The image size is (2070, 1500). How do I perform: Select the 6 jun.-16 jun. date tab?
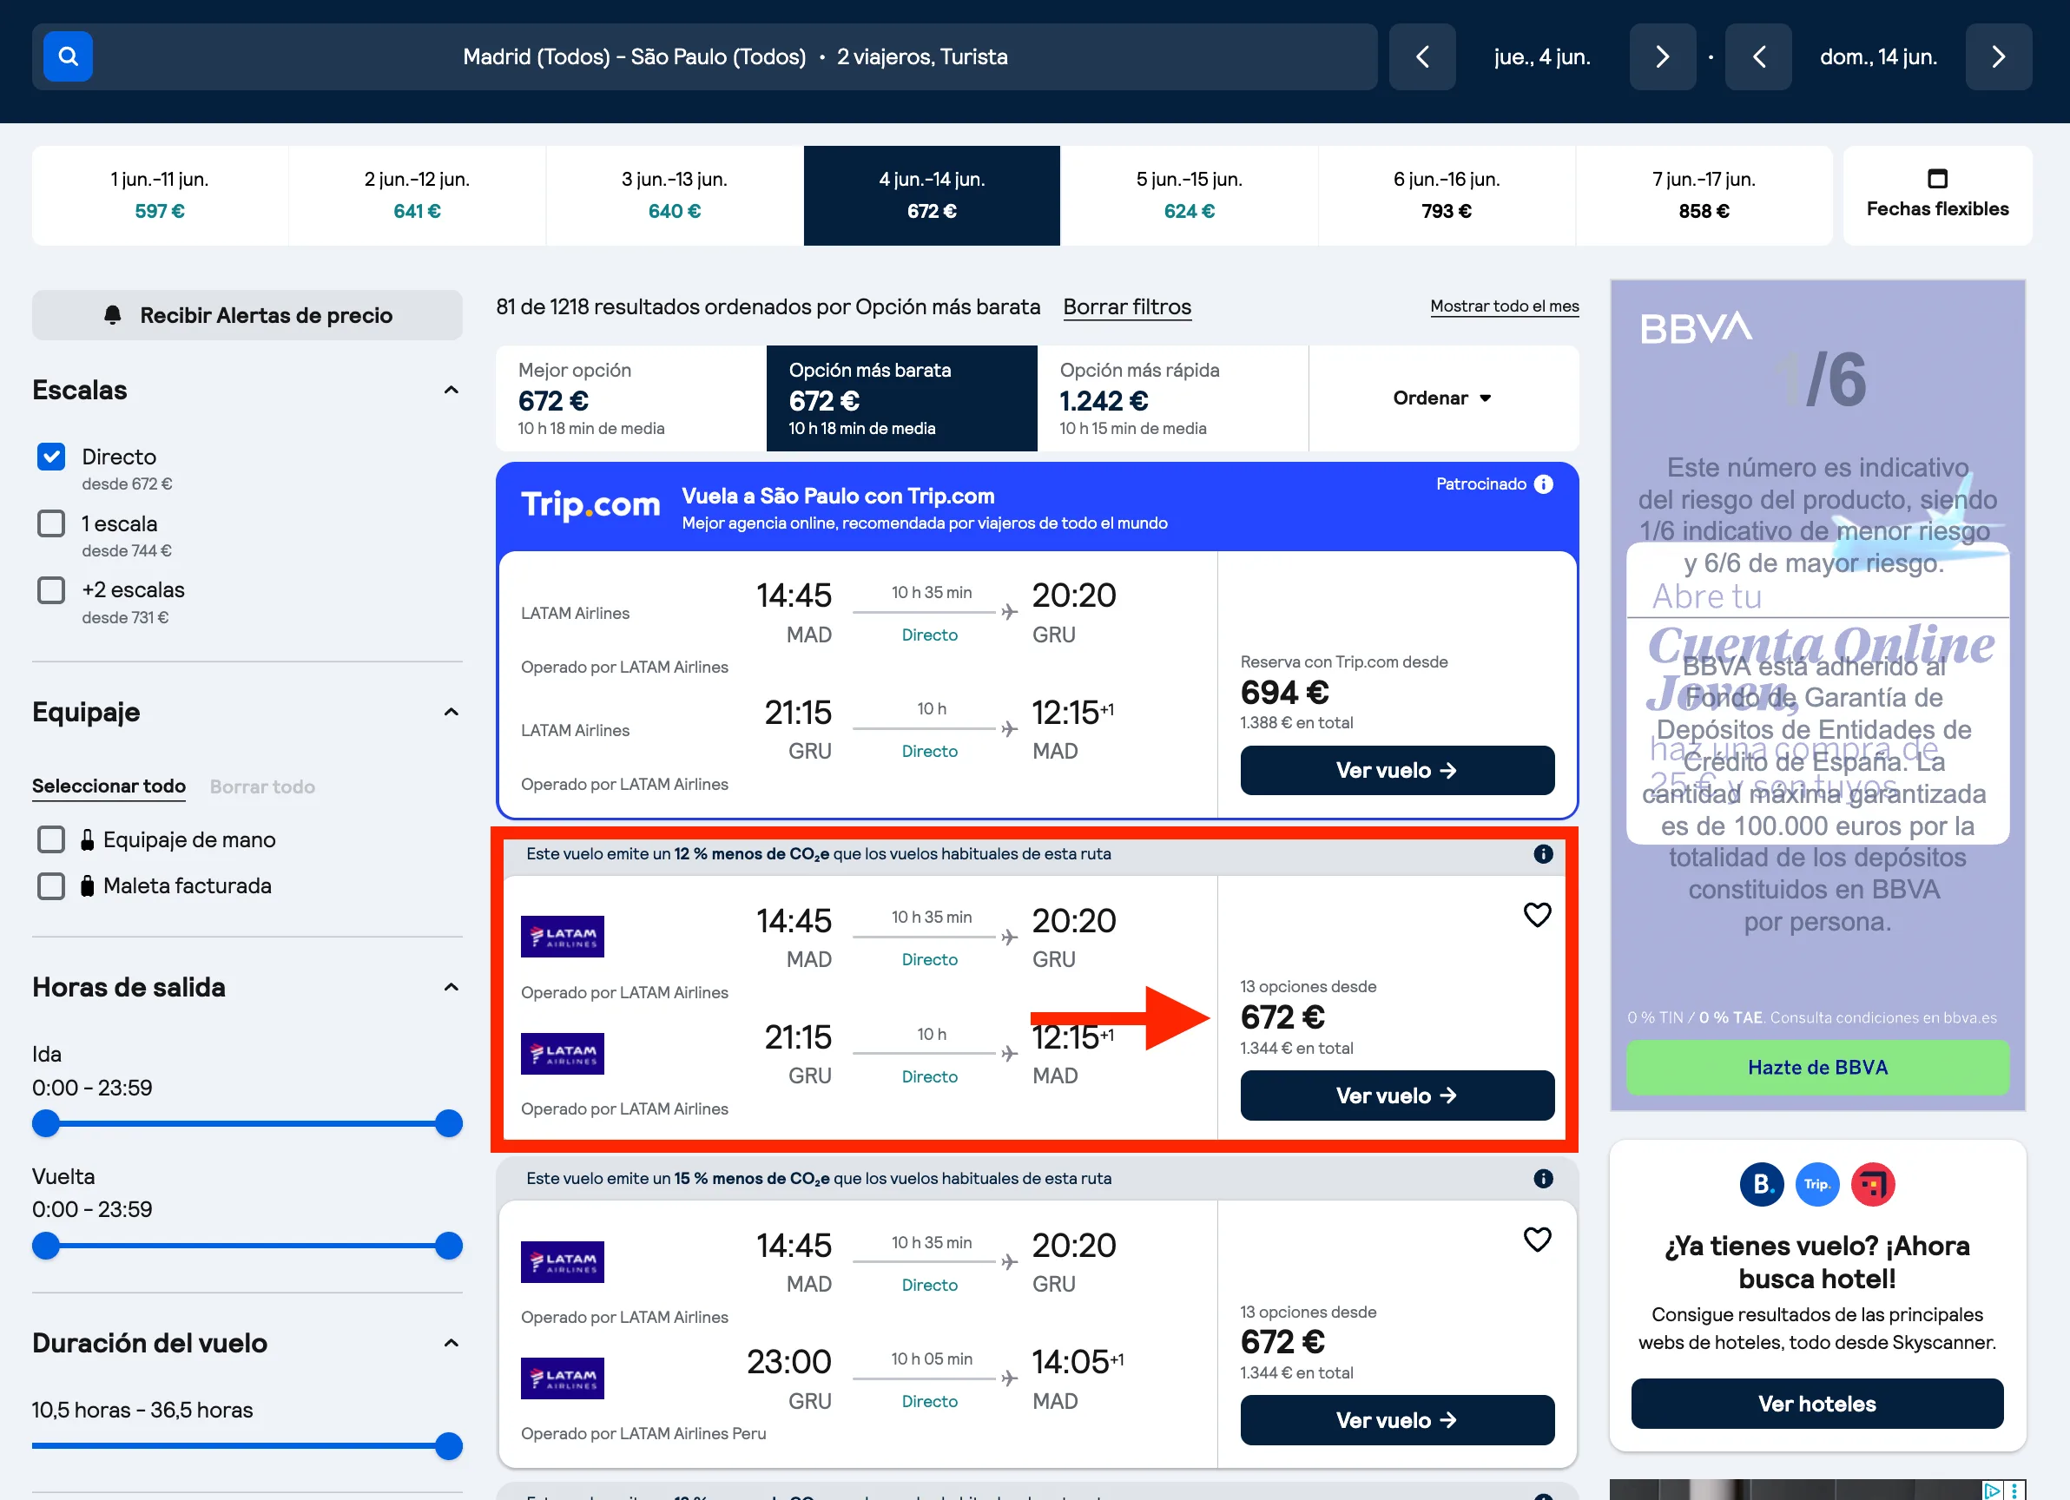pyautogui.click(x=1447, y=195)
